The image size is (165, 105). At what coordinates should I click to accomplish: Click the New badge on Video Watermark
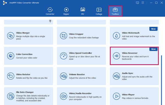(x=153, y=29)
